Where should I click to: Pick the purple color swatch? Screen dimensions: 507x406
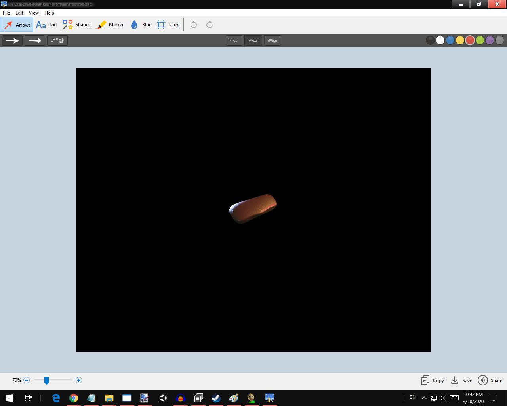[x=490, y=40]
